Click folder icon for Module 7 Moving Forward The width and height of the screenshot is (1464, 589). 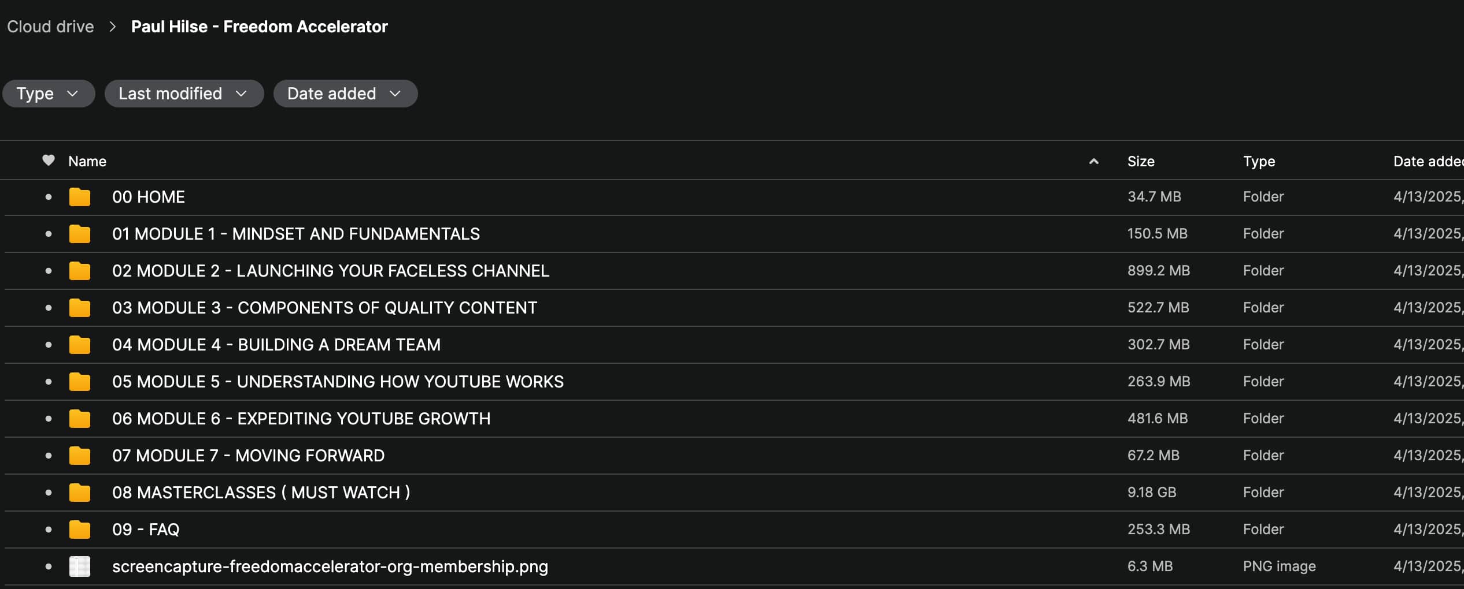[80, 456]
